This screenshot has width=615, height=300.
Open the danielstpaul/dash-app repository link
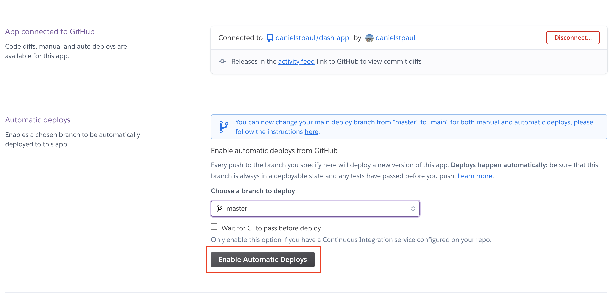point(312,38)
